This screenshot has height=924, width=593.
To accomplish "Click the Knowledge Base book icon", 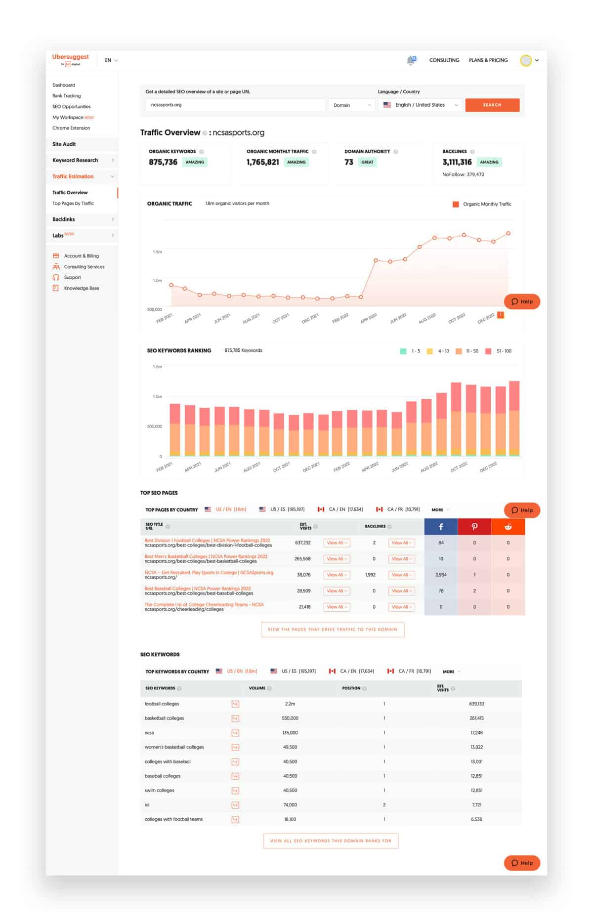I will [x=56, y=288].
